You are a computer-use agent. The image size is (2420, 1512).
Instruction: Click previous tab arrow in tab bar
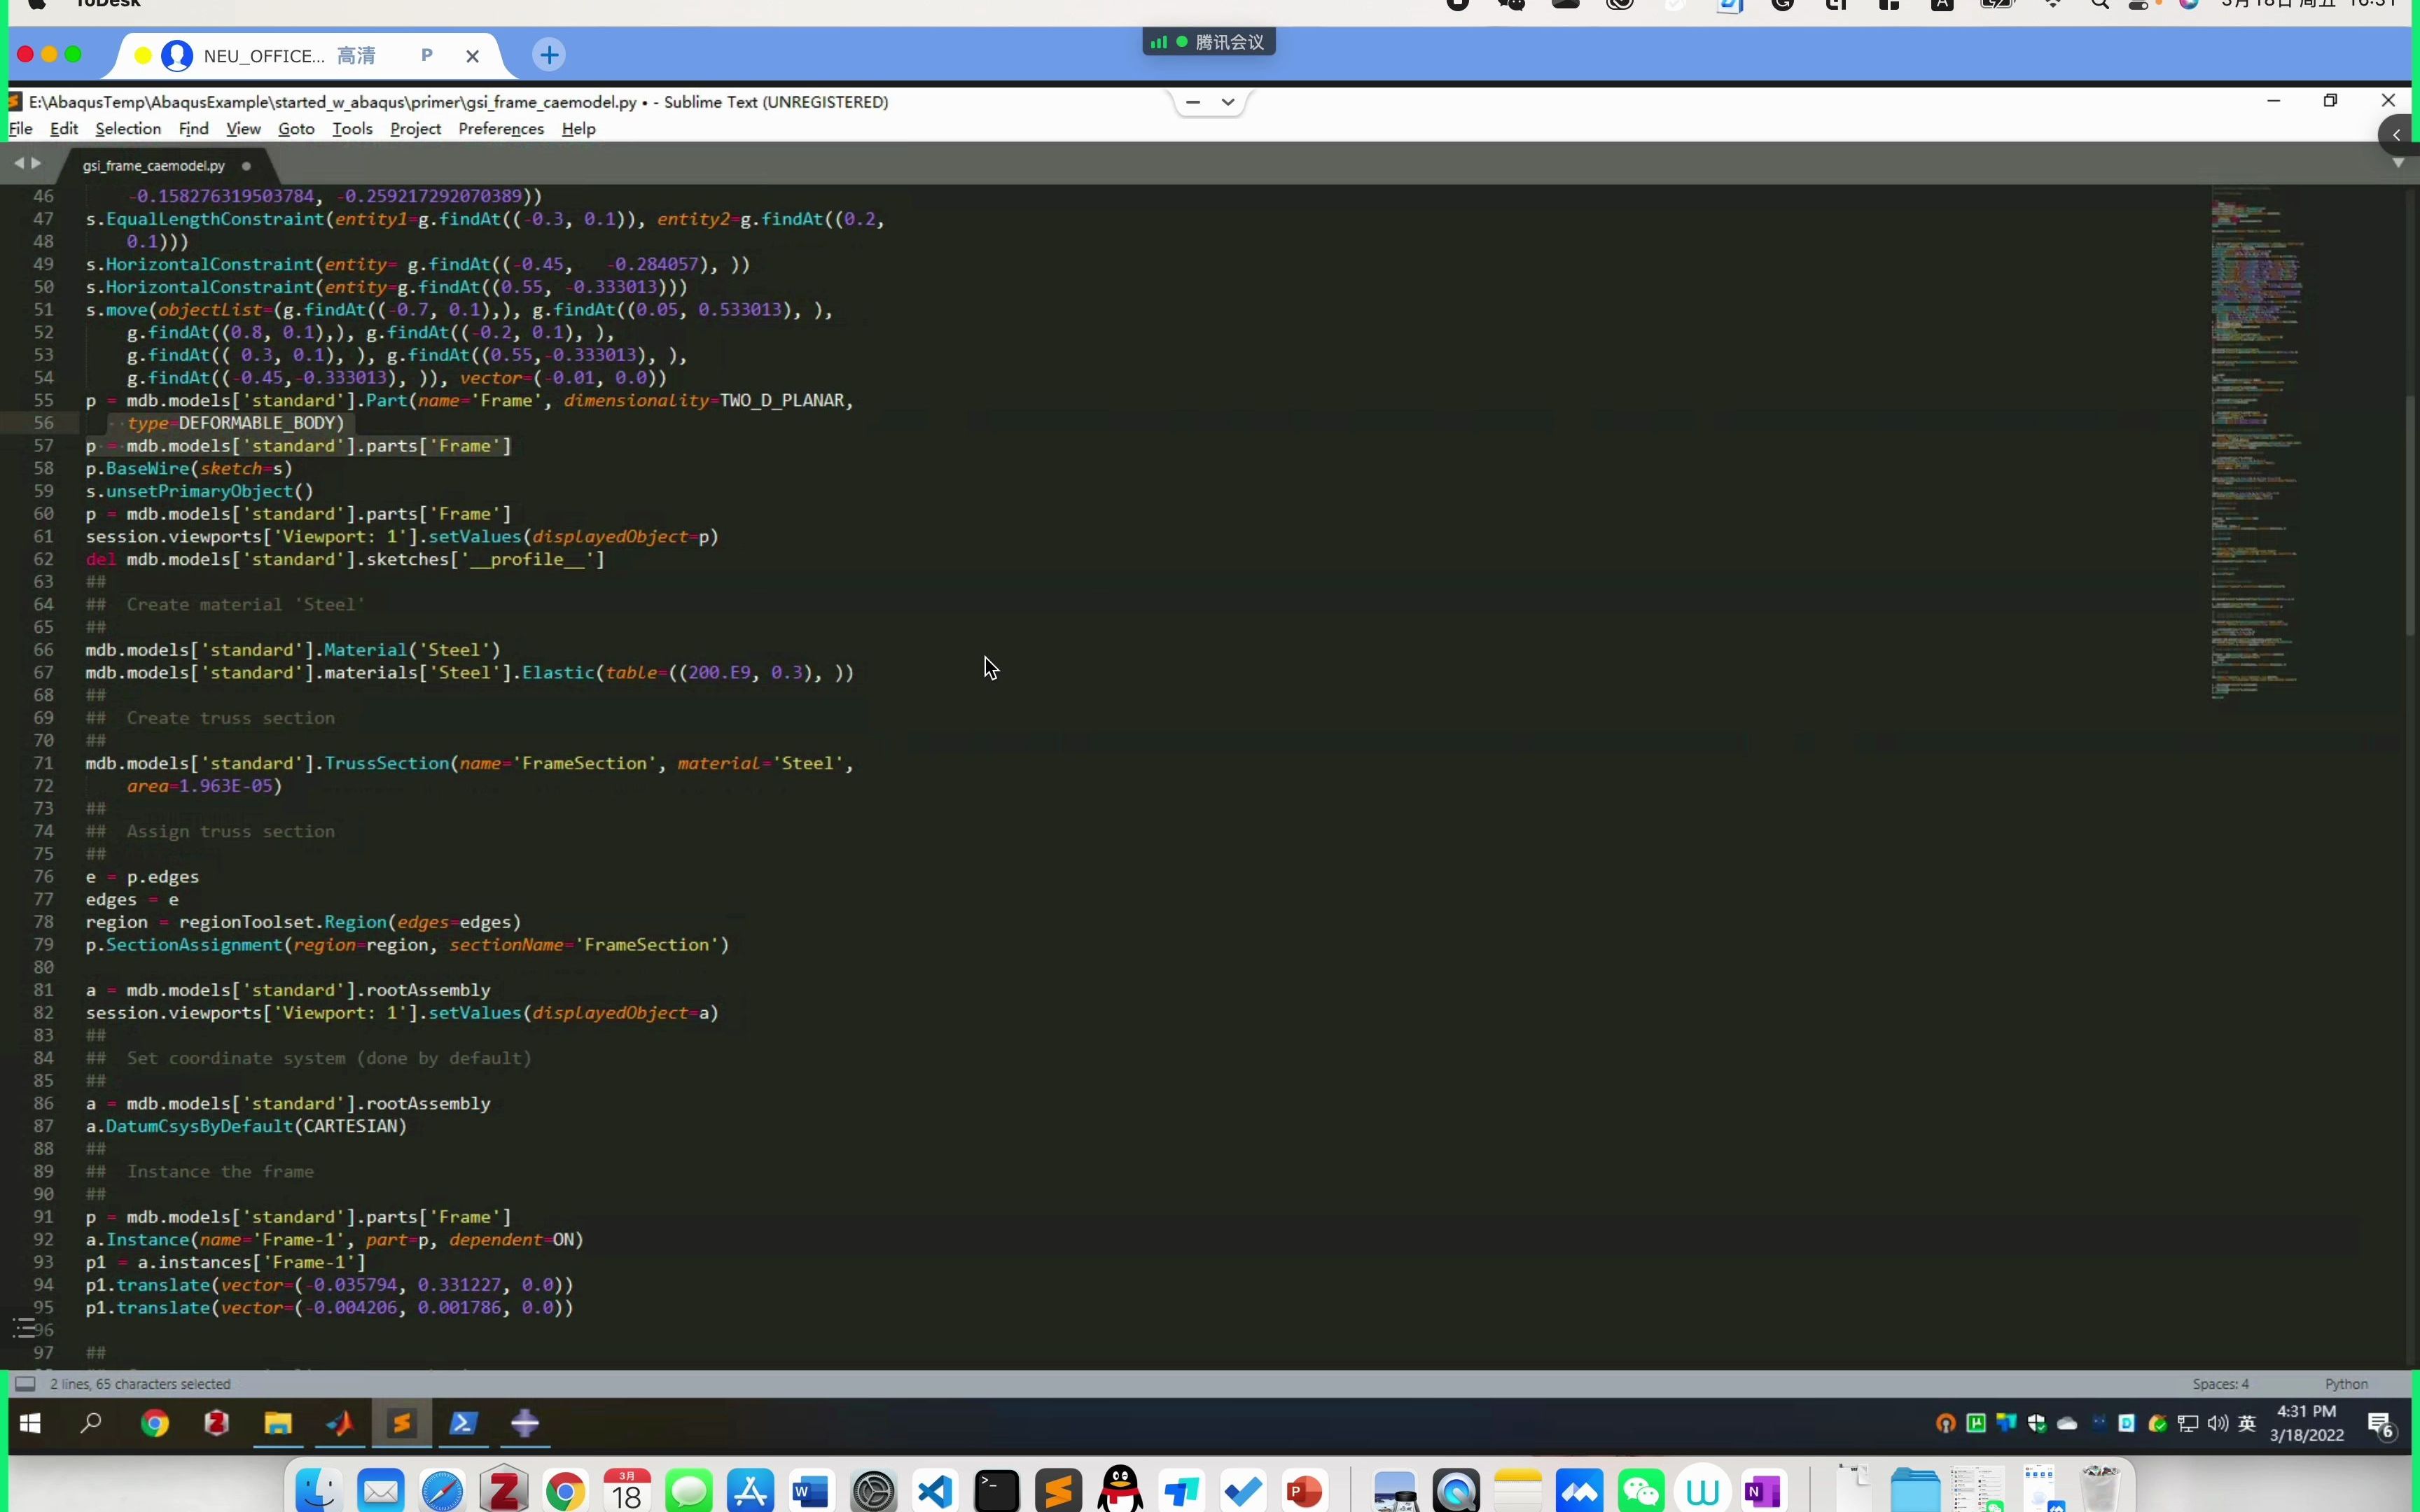(18, 163)
